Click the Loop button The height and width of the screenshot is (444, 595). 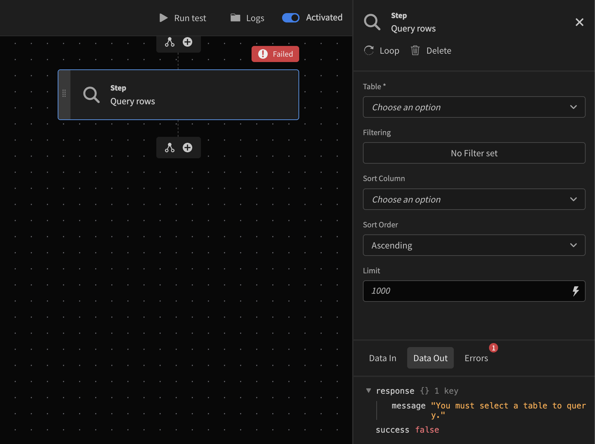pos(382,51)
